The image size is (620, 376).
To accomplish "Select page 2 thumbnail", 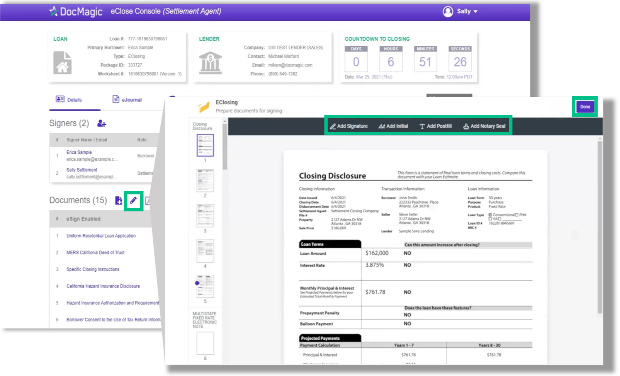I will 205,180.
